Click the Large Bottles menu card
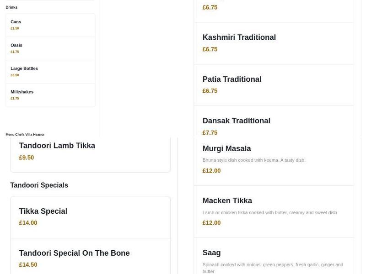366x274 pixels. pos(50,71)
